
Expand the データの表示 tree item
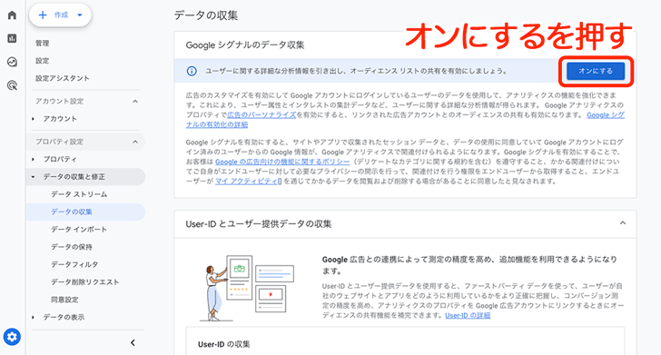pos(33,317)
